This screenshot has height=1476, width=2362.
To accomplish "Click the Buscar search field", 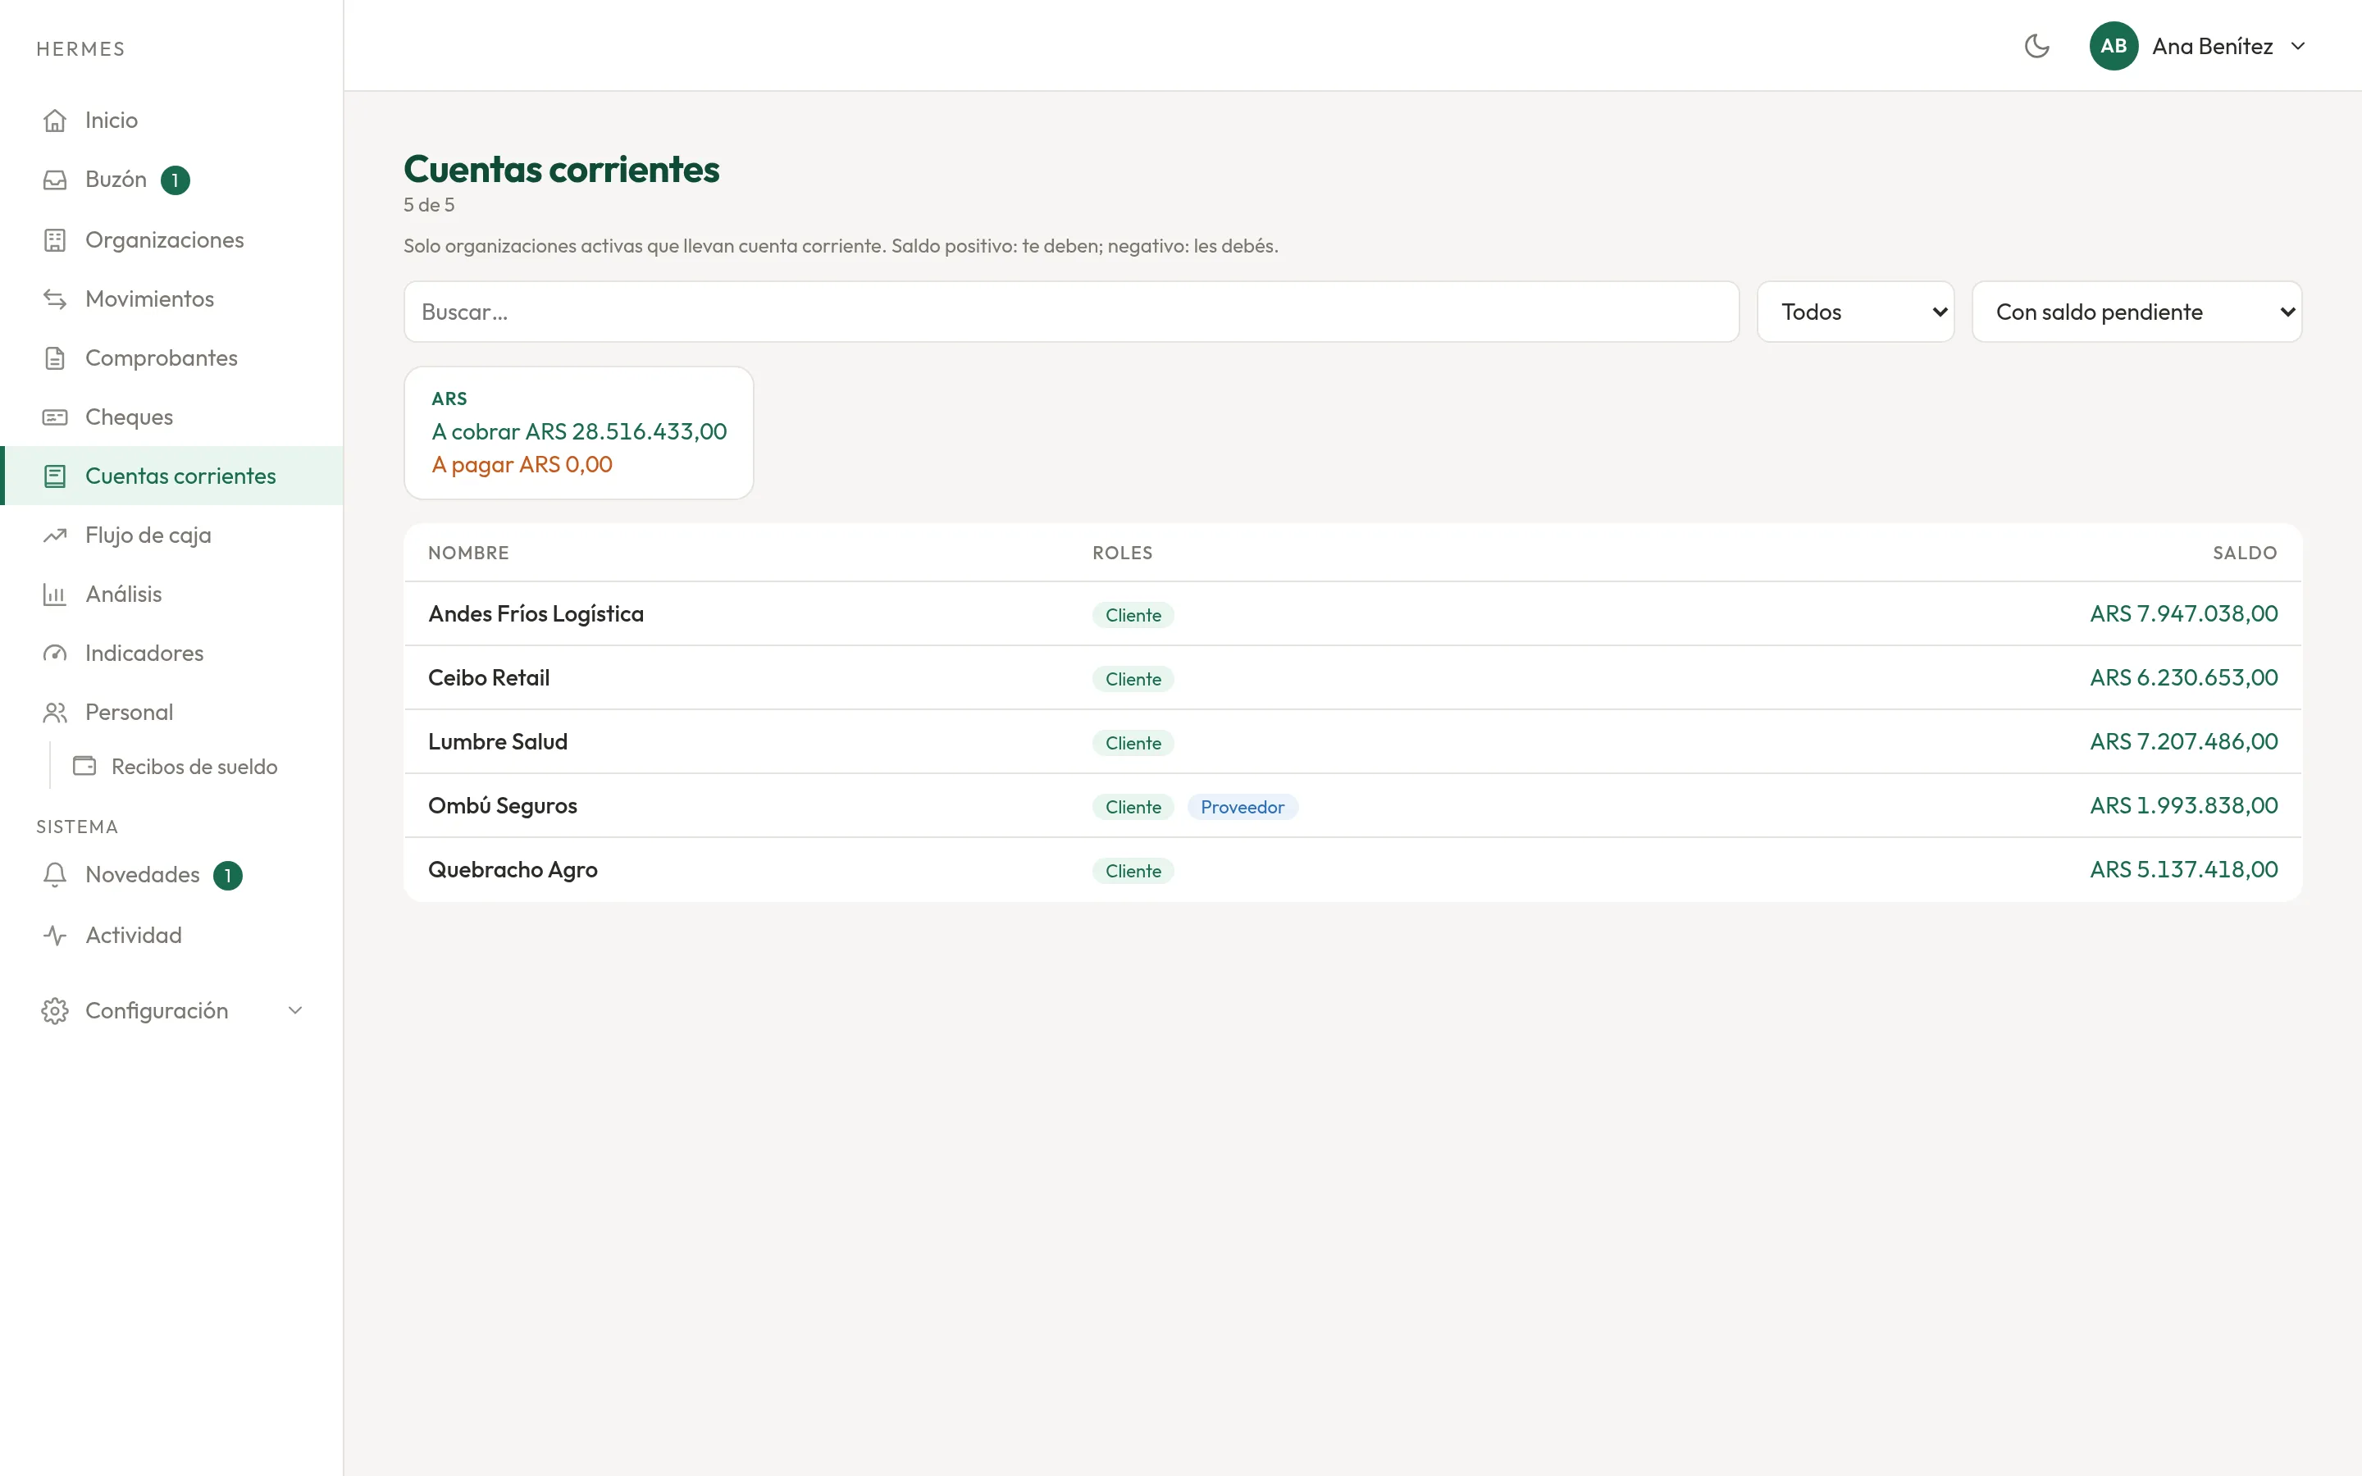I will pos(1071,312).
